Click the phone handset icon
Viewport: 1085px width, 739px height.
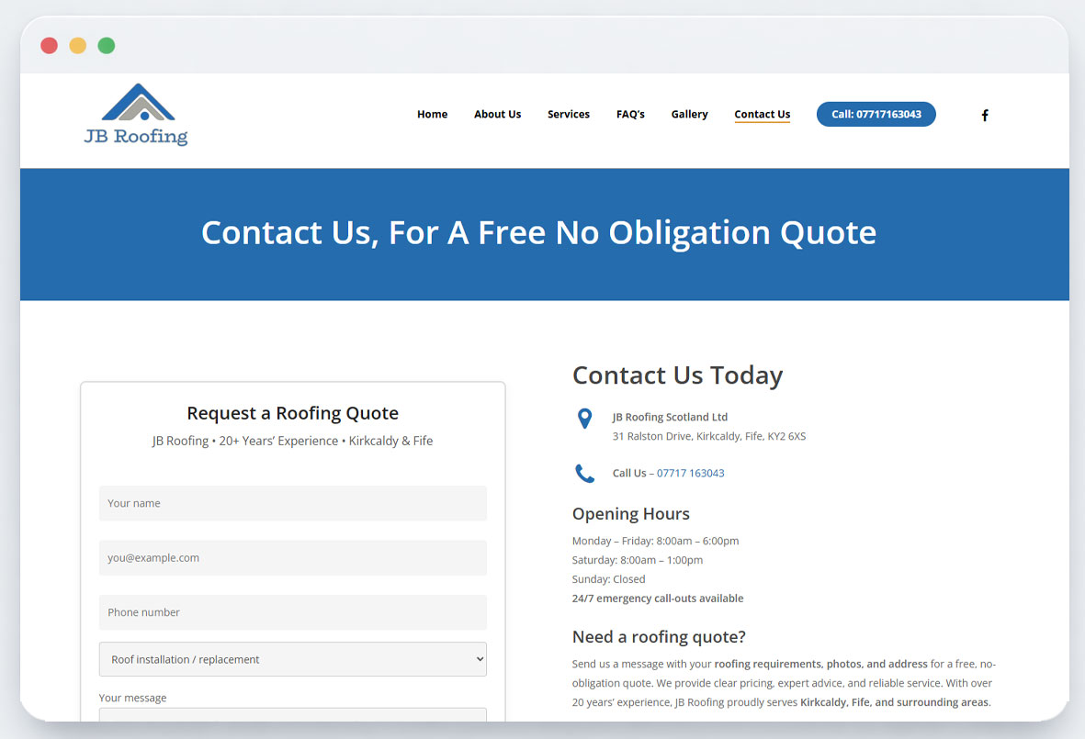584,474
